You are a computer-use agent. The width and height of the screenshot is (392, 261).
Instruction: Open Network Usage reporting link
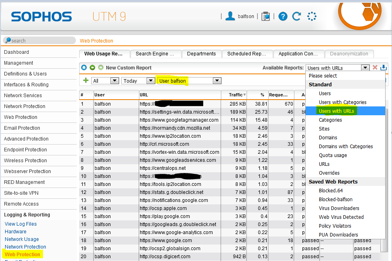tap(22, 239)
